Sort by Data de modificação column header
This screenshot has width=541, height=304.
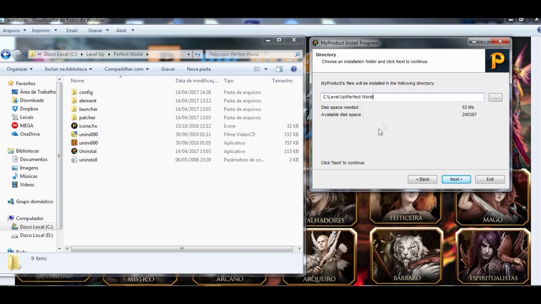[x=197, y=81]
